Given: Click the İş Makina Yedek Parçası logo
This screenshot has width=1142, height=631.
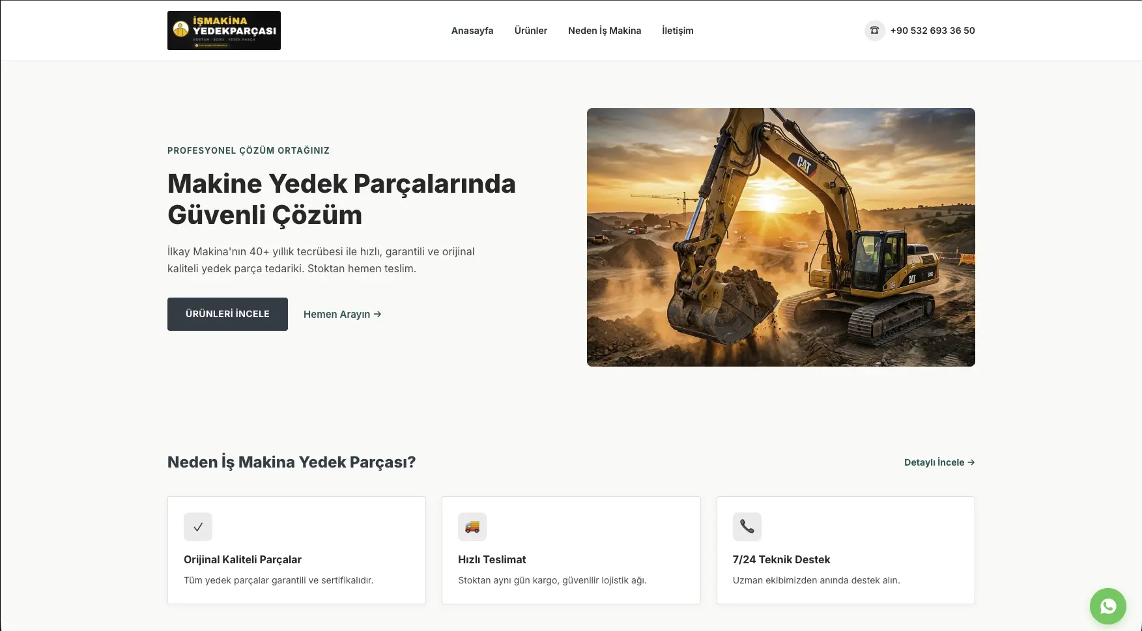Looking at the screenshot, I should click(223, 31).
